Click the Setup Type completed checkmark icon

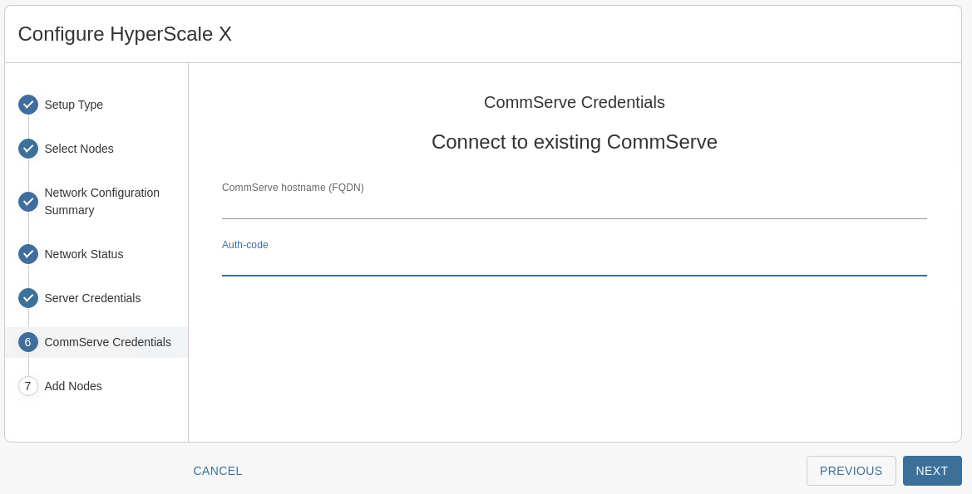pos(27,105)
